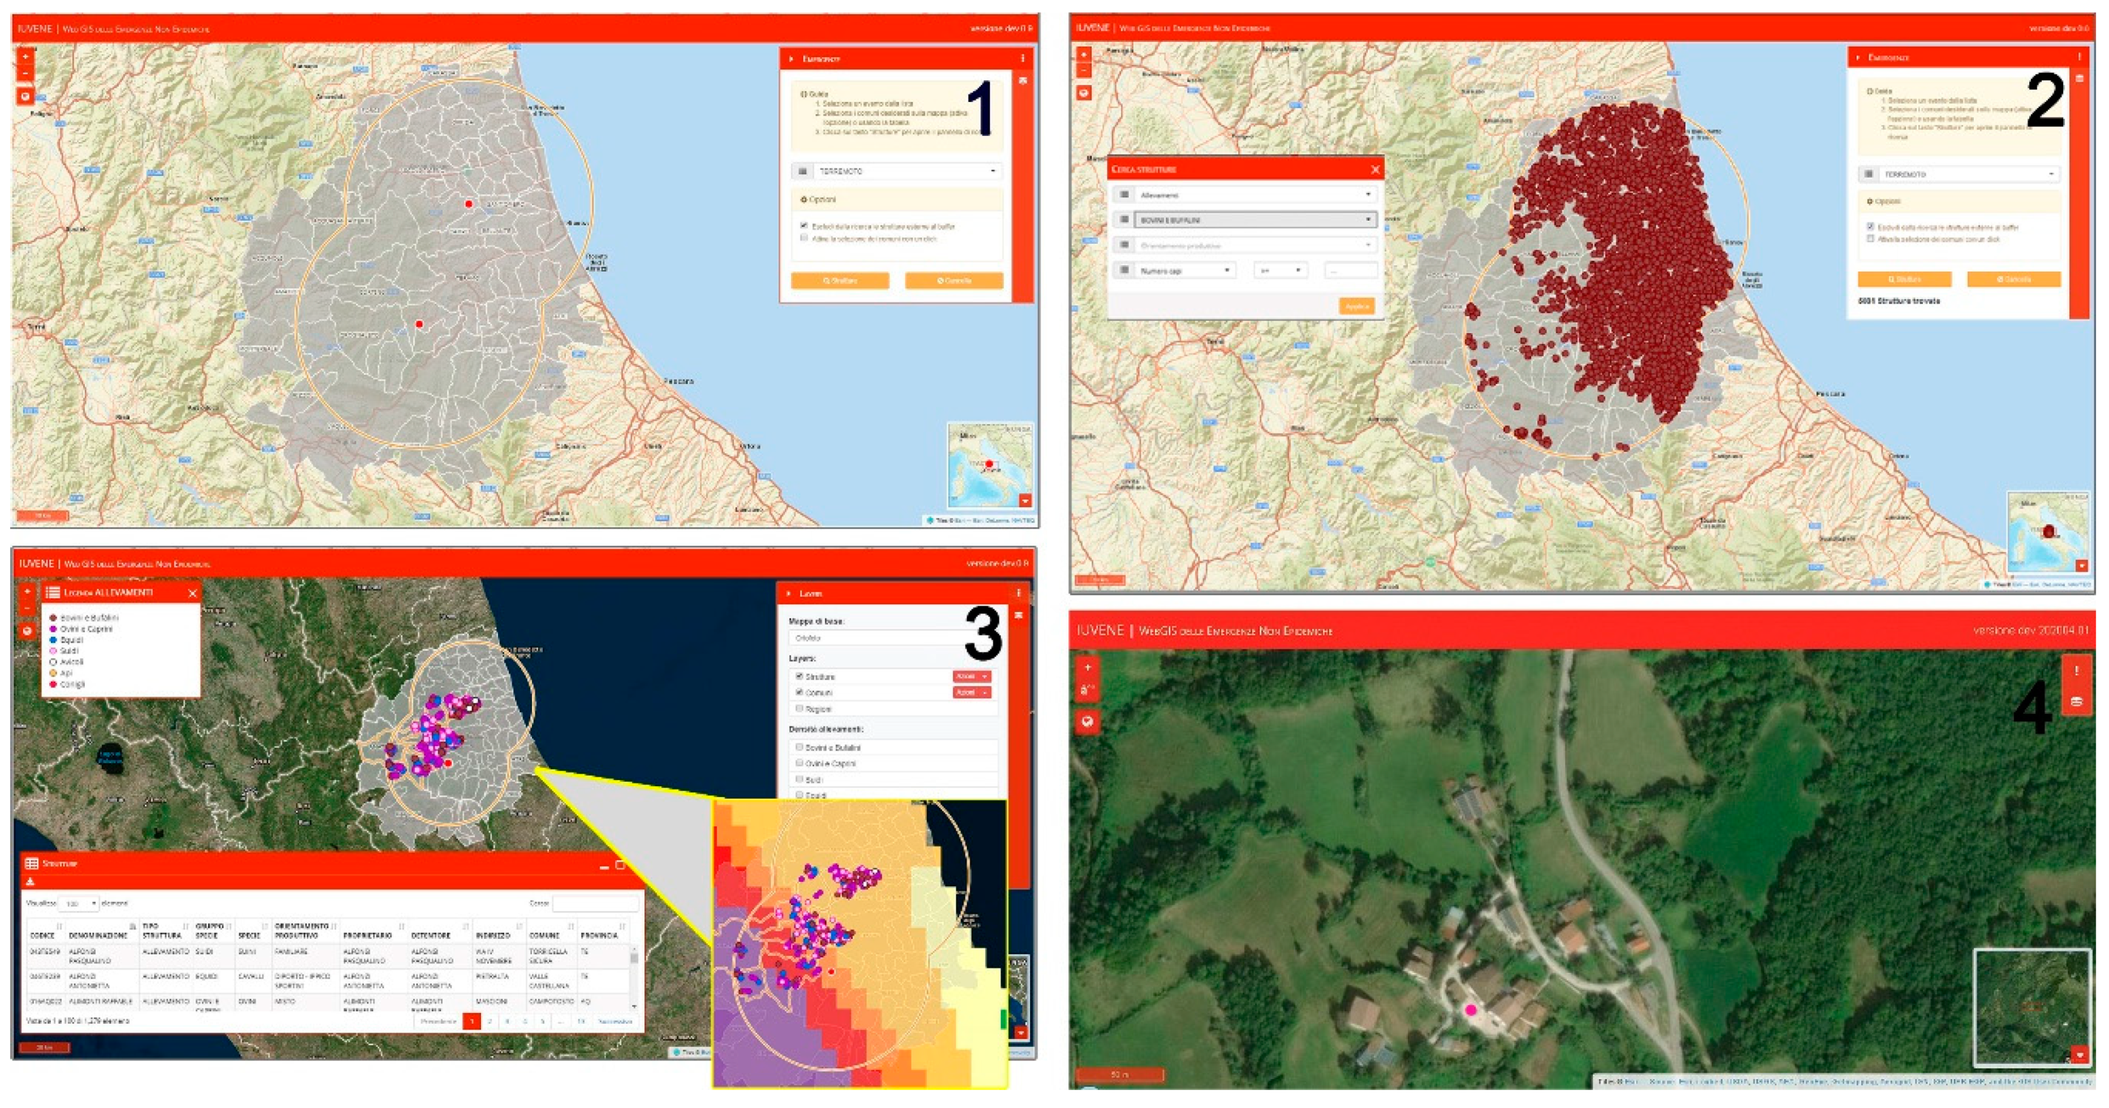This screenshot has height=1108, width=2109.
Task: Expand the Numero capi dropdown
Action: pos(1184,270)
